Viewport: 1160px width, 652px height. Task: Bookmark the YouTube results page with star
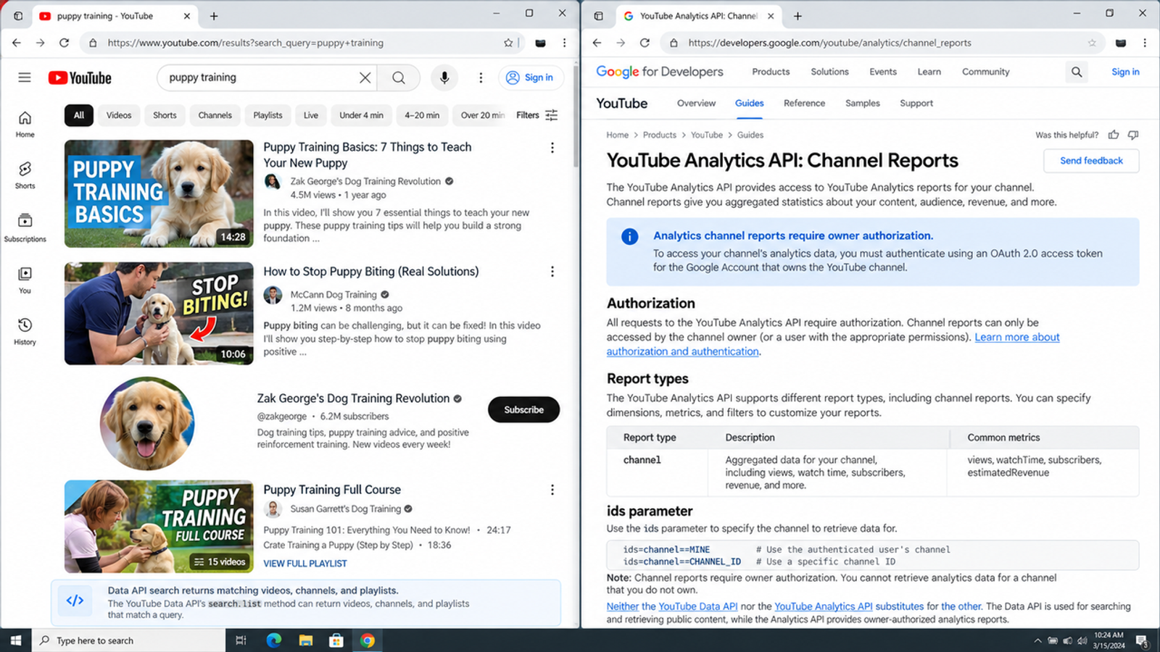(x=508, y=43)
